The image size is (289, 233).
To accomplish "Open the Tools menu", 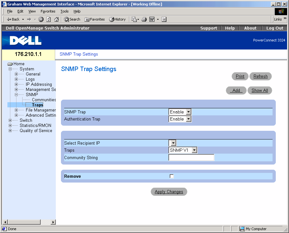I will point(65,11).
